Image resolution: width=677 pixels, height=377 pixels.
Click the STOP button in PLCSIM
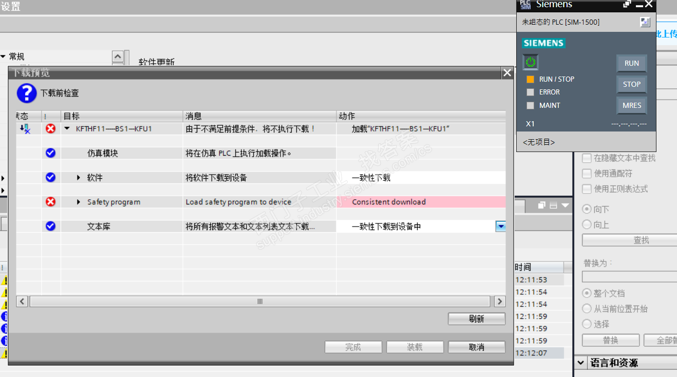pos(632,84)
